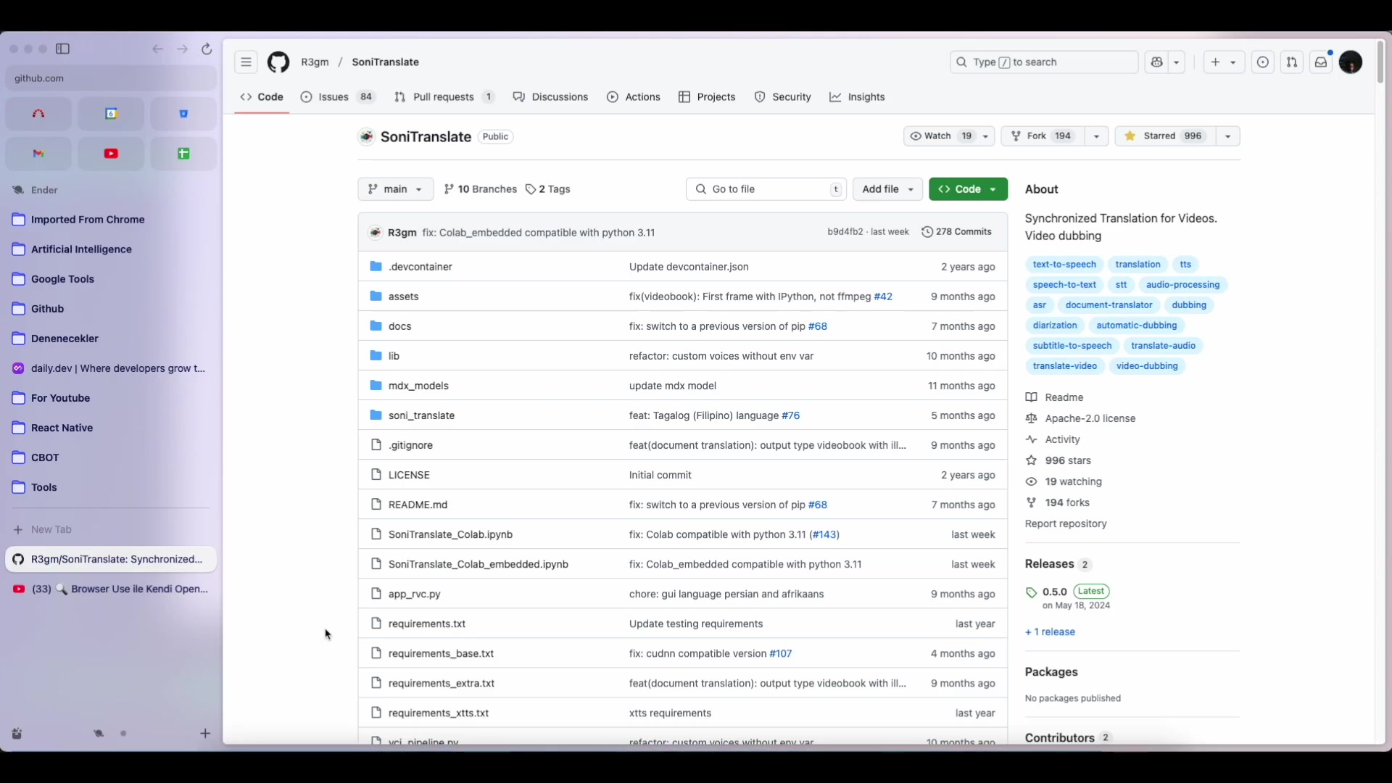Viewport: 1392px width, 783px height.
Task: Open user profile avatar menu
Action: [1351, 62]
